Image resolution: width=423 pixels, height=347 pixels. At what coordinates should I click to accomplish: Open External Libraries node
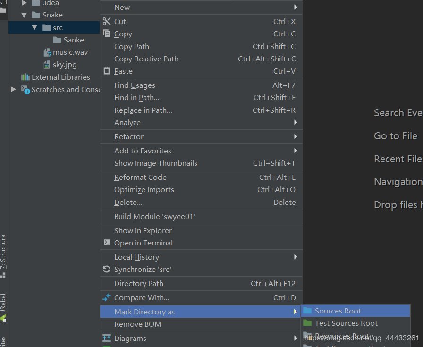click(60, 77)
